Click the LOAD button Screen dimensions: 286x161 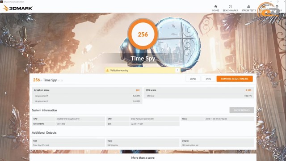193,79
